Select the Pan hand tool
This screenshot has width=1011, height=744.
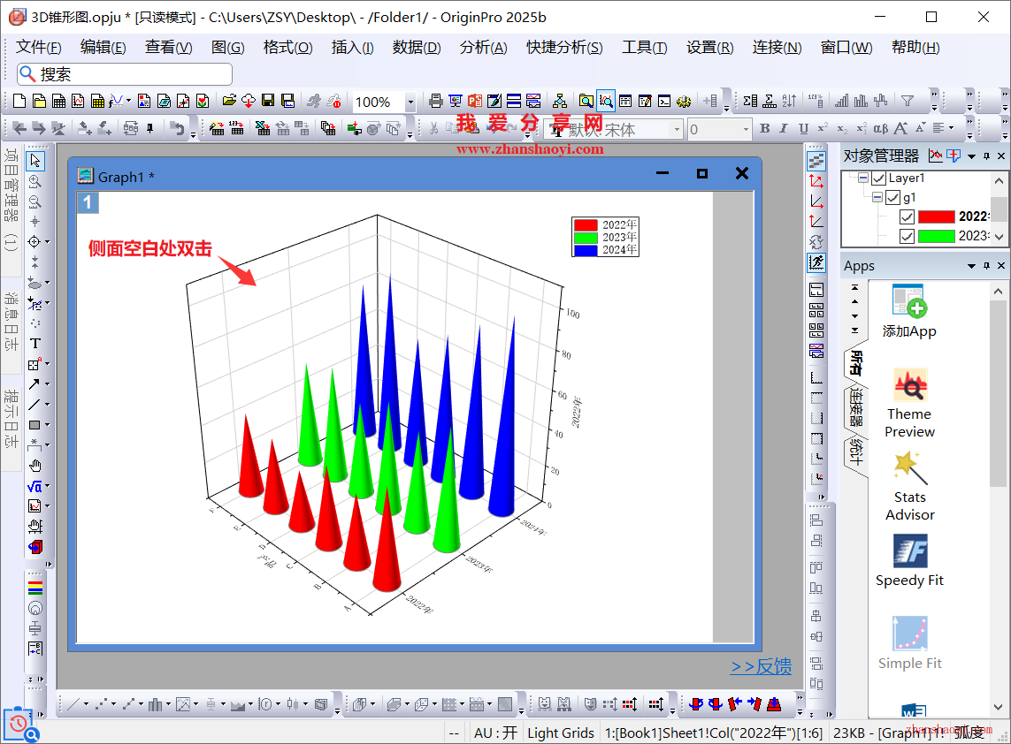(35, 466)
